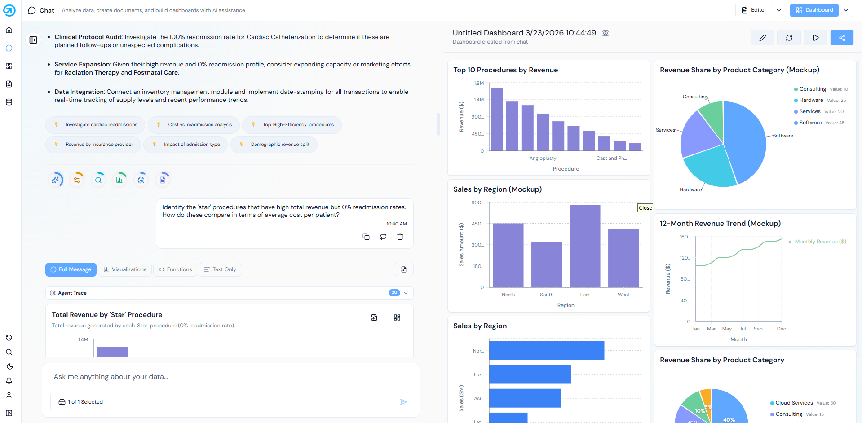Click the message input field

[231, 377]
